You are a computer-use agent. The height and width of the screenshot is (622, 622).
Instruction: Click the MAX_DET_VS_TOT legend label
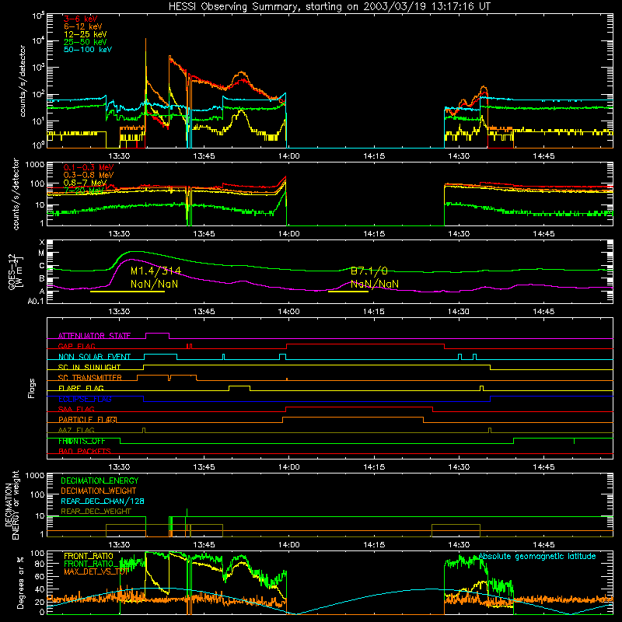click(96, 571)
